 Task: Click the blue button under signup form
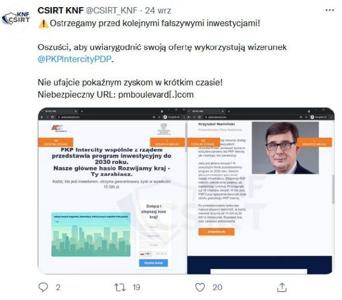(154, 263)
